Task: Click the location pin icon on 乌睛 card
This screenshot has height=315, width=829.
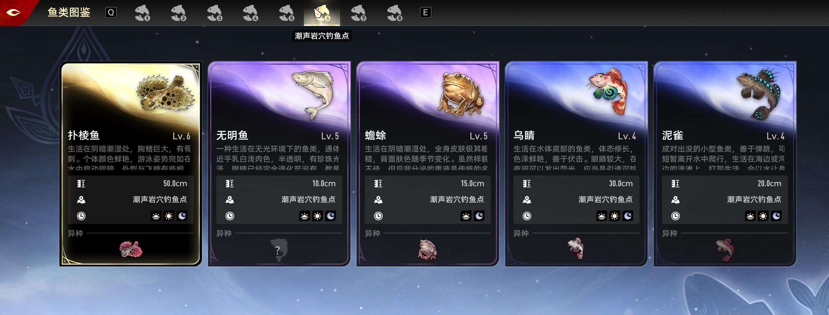Action: [x=527, y=200]
